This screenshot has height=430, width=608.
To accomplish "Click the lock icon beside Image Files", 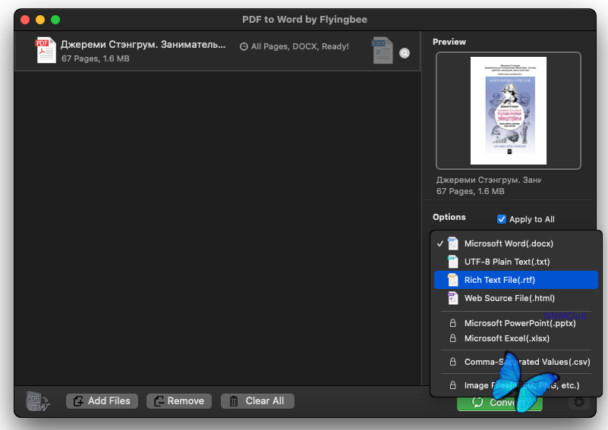I will click(452, 385).
